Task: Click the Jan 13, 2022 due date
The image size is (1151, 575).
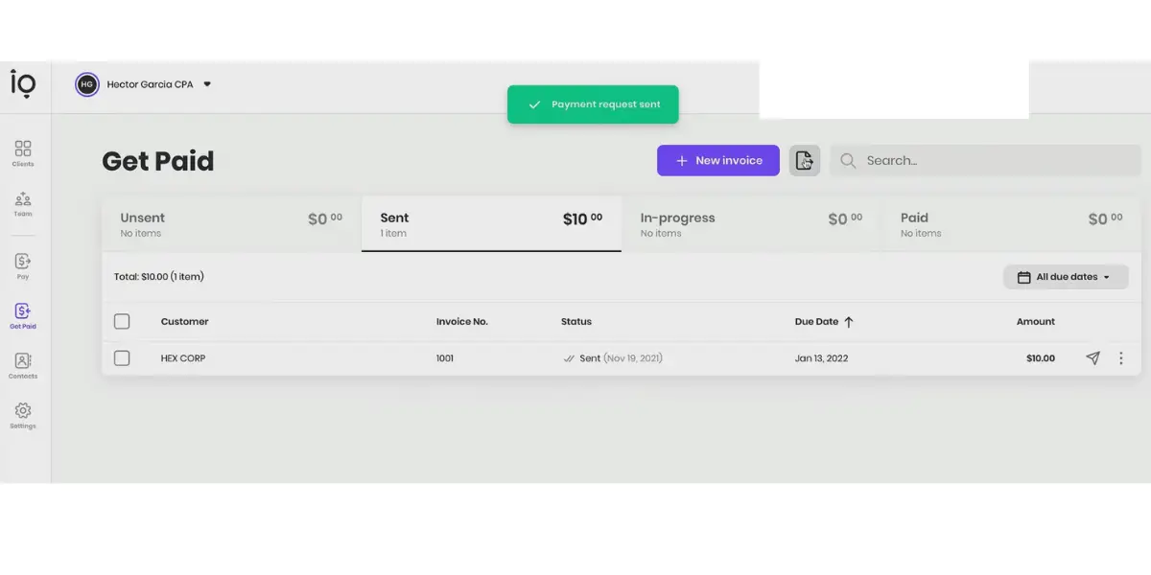Action: (821, 358)
